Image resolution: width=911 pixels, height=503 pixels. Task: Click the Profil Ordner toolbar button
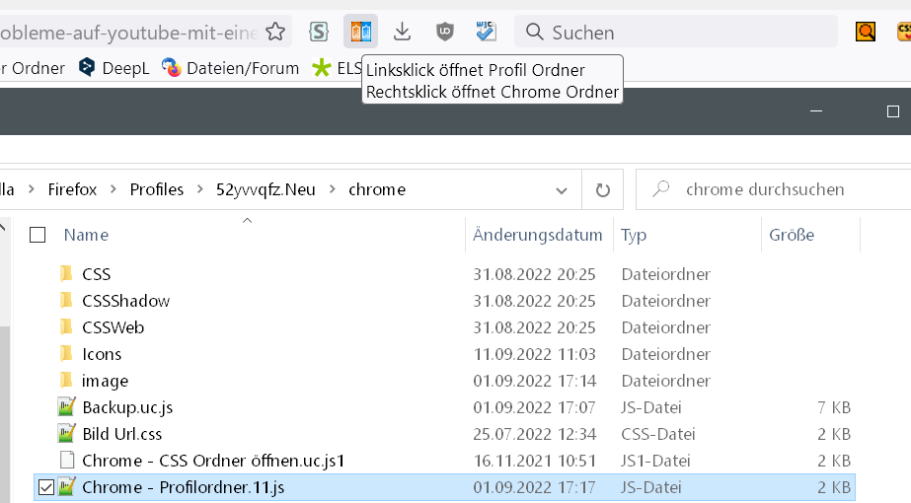pyautogui.click(x=360, y=33)
